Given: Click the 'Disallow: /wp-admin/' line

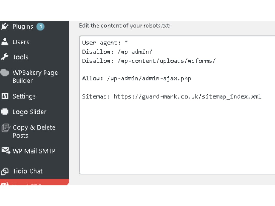Looking at the screenshot, I should click(x=117, y=52).
